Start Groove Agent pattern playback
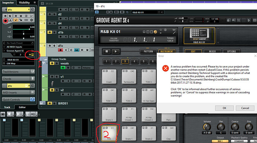The image size is (257, 143). click(115, 52)
